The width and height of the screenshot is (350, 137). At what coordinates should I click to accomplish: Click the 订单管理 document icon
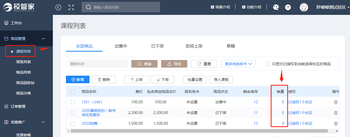click(6, 106)
